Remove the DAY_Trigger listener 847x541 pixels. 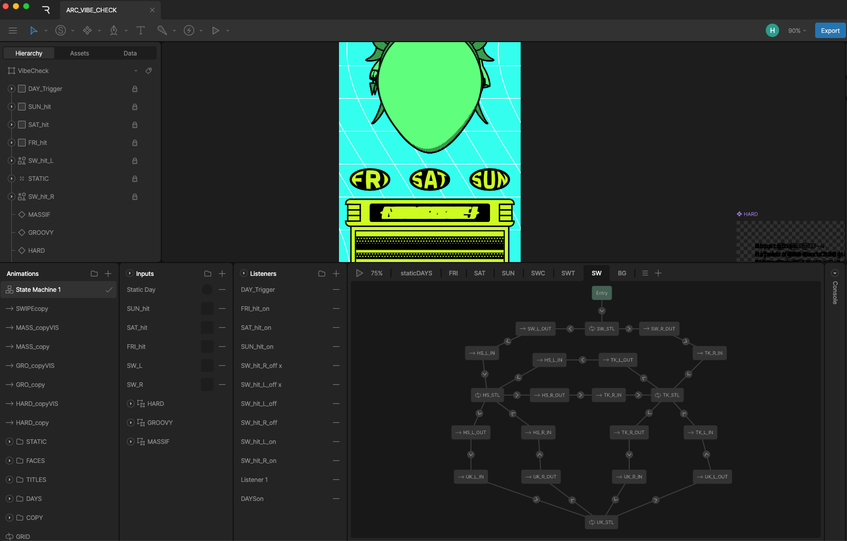pyautogui.click(x=336, y=290)
